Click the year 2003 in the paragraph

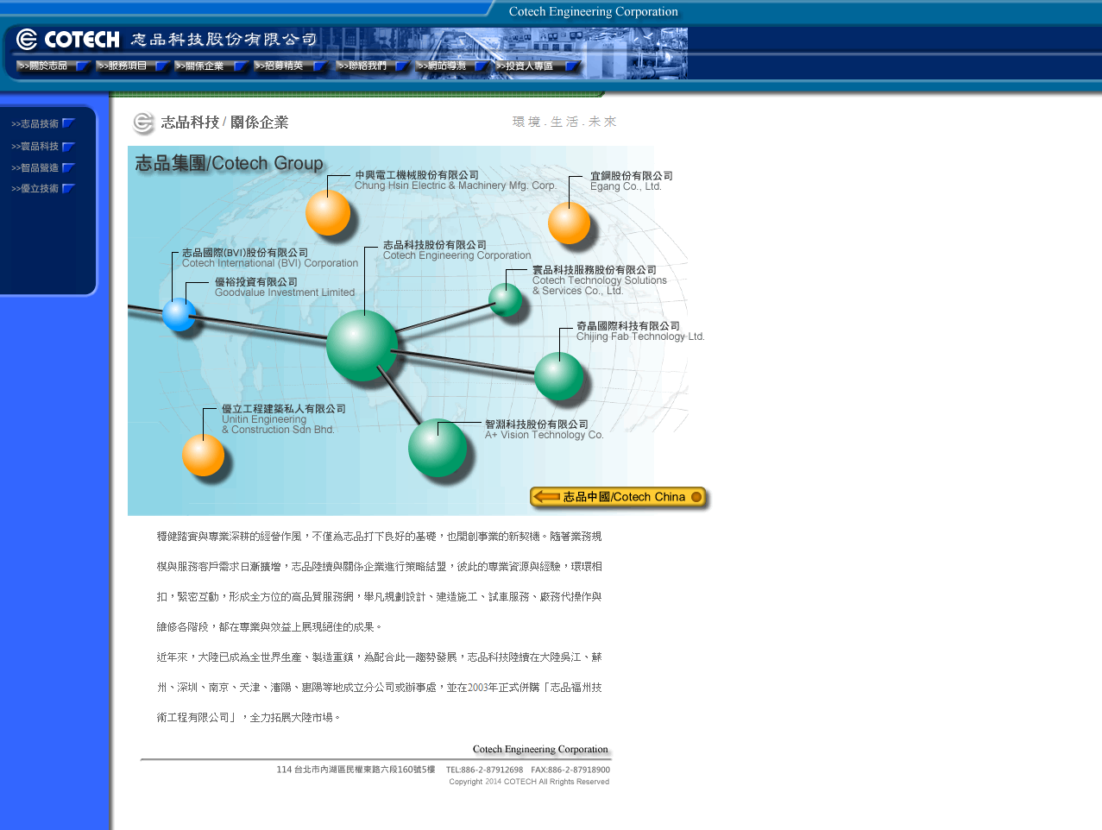[478, 688]
